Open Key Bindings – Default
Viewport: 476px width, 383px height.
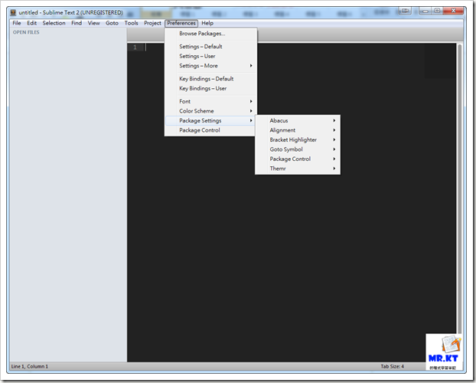(210, 79)
